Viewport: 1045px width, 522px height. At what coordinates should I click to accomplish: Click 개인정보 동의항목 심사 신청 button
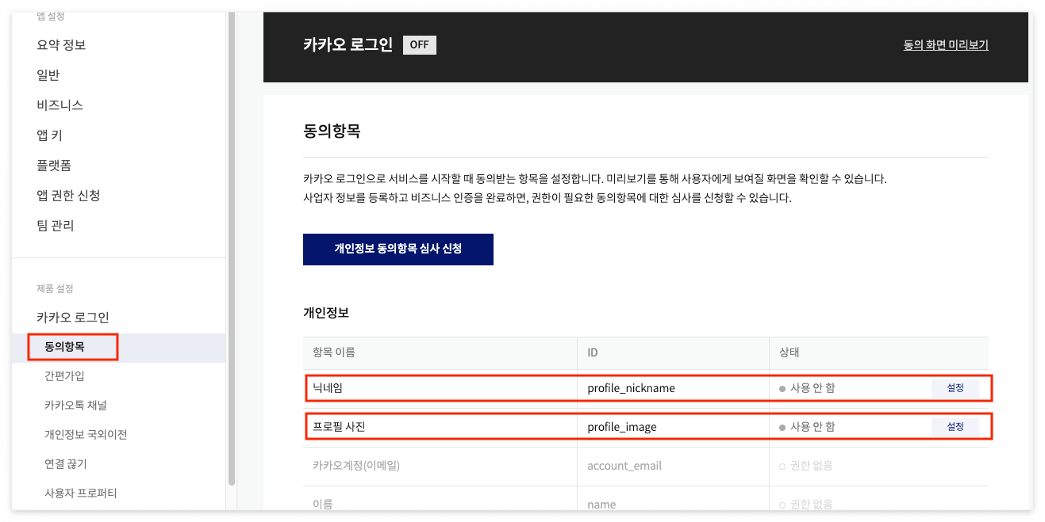coord(398,249)
